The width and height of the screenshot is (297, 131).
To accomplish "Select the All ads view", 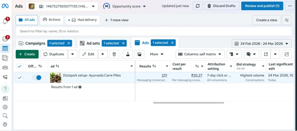I will point(27,20).
